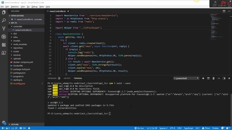Close the terminal panel
Screen dimensions: 232x130
click(x=229, y=78)
